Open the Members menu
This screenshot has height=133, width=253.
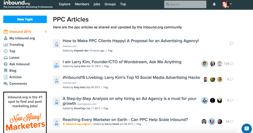tap(82, 4)
